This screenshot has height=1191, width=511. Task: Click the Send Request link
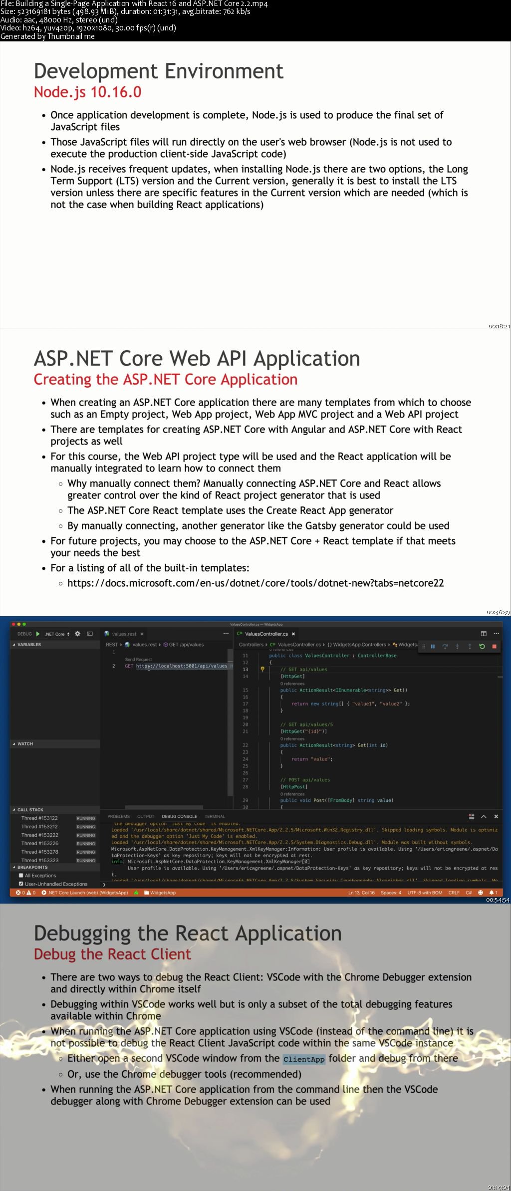(138, 659)
